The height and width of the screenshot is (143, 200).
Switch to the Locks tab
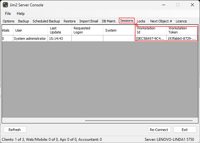(141, 21)
